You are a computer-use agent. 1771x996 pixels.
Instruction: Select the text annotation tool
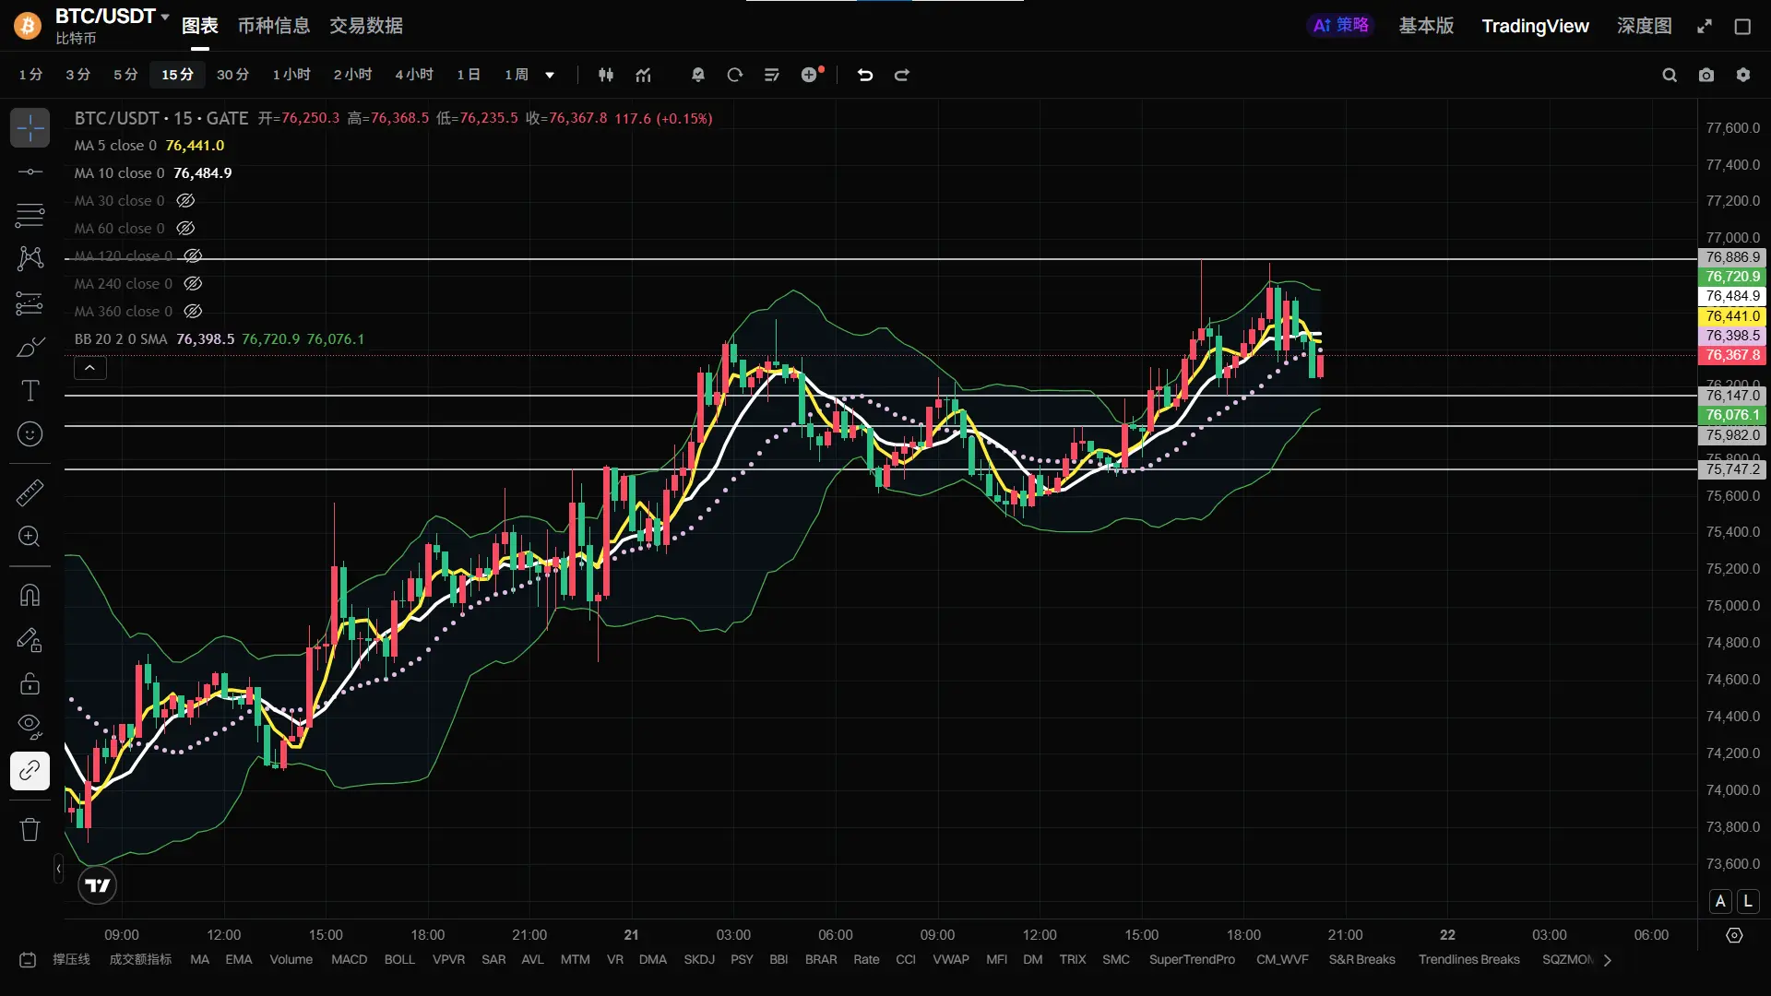point(30,391)
